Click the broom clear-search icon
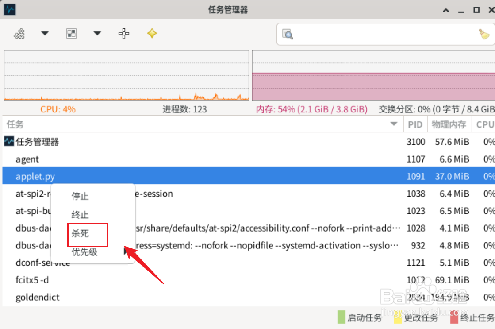Image resolution: width=495 pixels, height=329 pixels. 483,34
